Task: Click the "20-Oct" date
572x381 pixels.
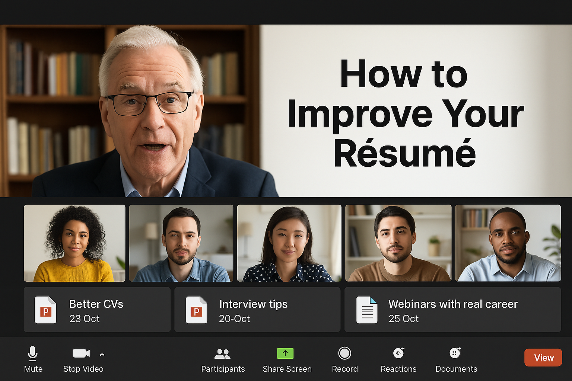Action: tap(234, 319)
